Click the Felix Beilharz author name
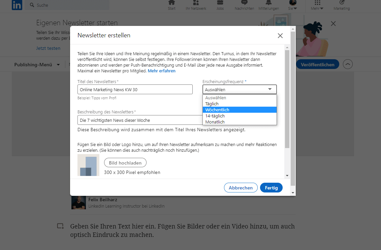 [103, 200]
